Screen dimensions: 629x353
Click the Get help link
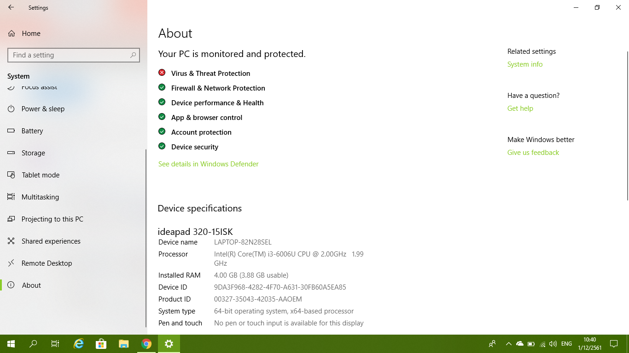click(520, 108)
